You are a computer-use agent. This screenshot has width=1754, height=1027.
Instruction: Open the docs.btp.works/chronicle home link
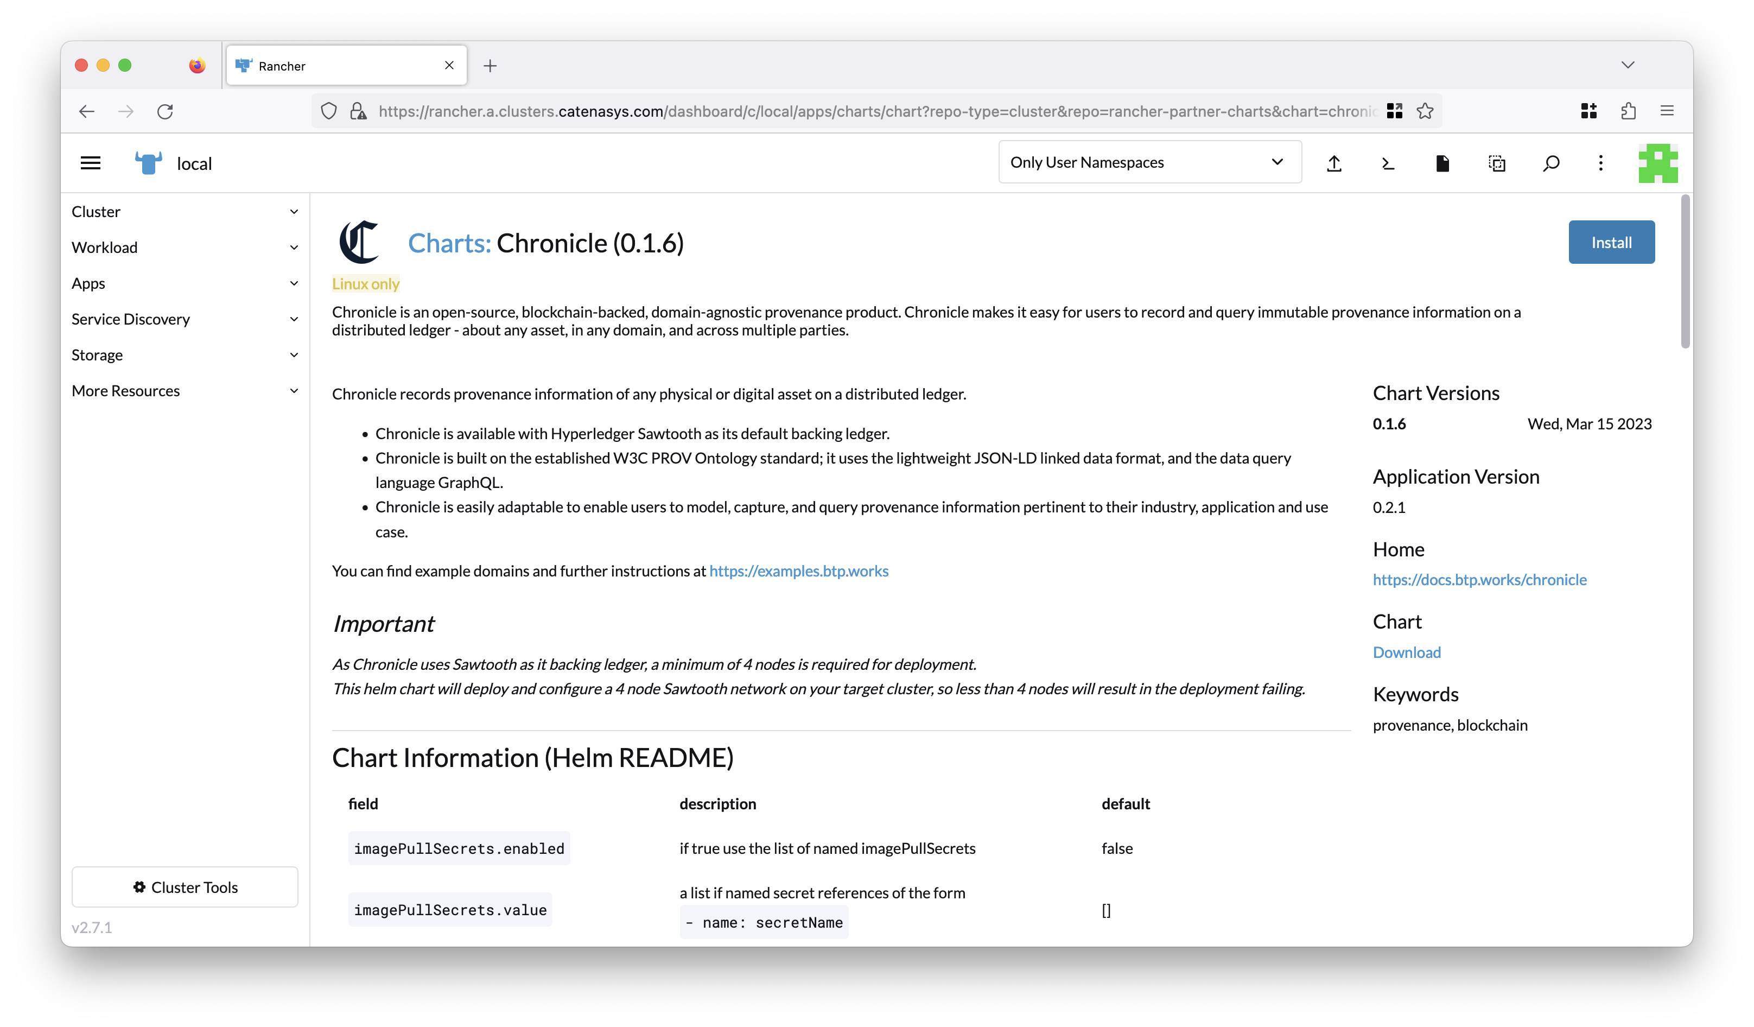point(1479,579)
